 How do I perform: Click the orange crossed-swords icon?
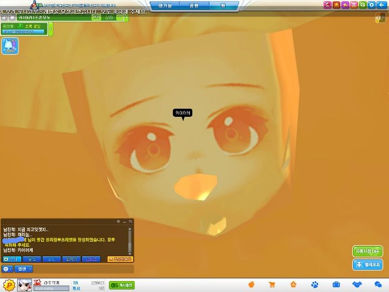[x=354, y=5]
